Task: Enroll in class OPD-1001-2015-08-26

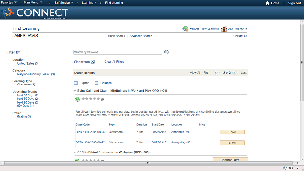Action: [x=232, y=132]
